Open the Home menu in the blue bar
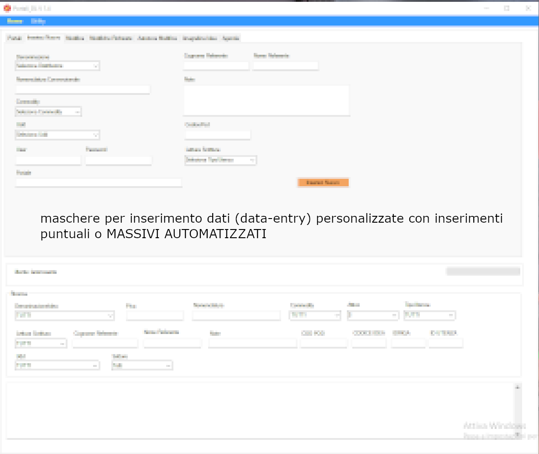The width and height of the screenshot is (539, 454). point(15,21)
